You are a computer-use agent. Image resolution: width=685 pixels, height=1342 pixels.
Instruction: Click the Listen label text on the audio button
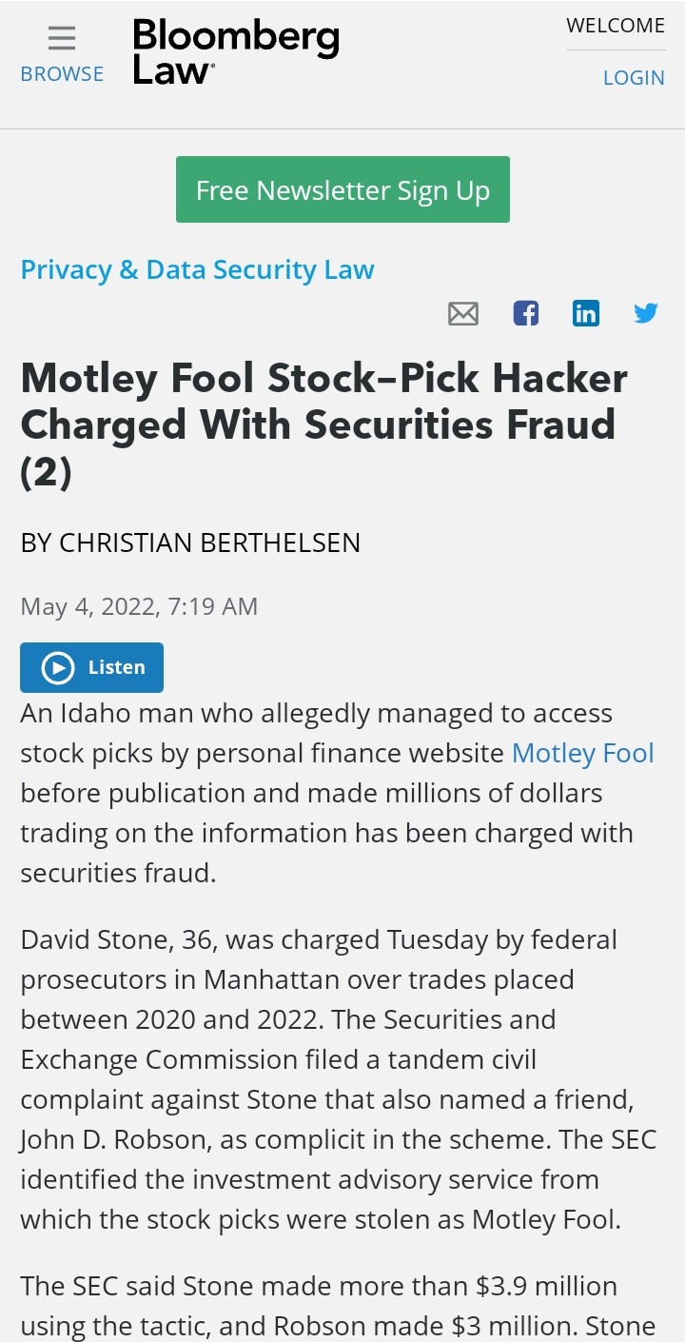(x=116, y=667)
